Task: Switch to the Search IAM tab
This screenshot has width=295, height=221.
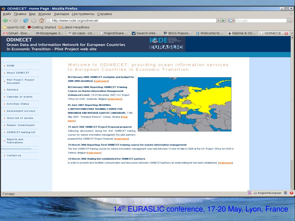Action: click(x=145, y=33)
